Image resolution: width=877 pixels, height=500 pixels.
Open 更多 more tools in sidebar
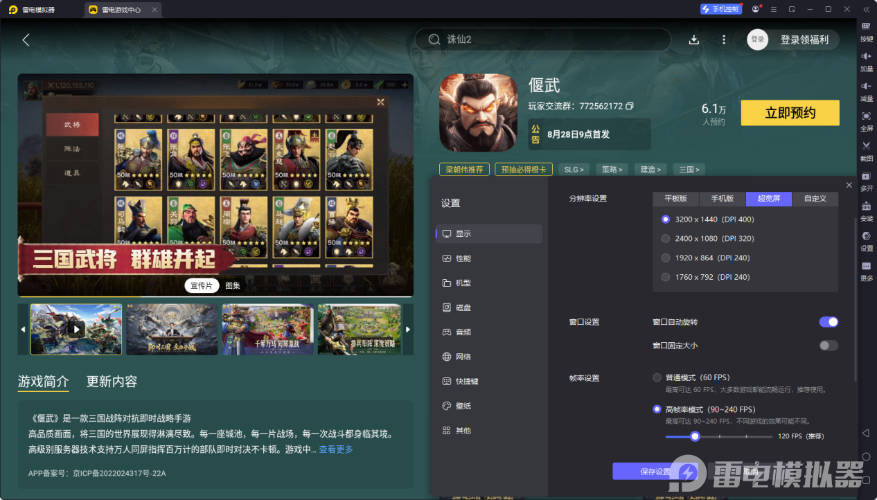867,271
